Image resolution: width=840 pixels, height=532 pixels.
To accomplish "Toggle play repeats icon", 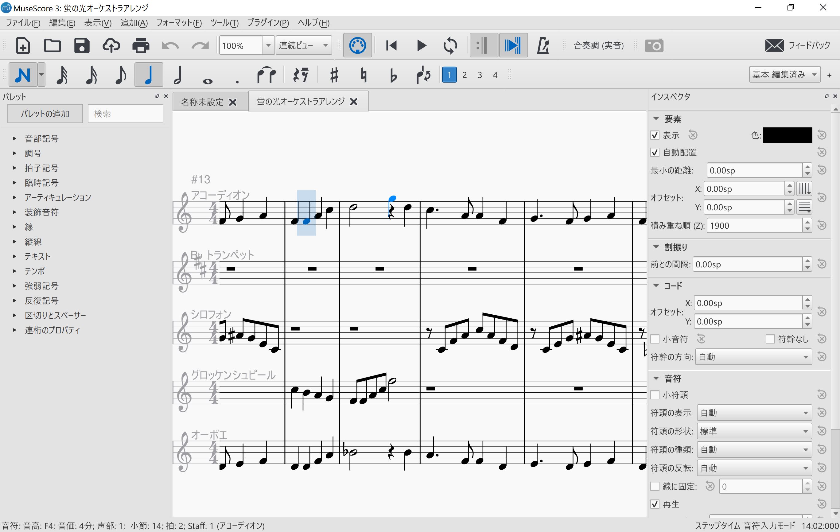I will pos(484,45).
